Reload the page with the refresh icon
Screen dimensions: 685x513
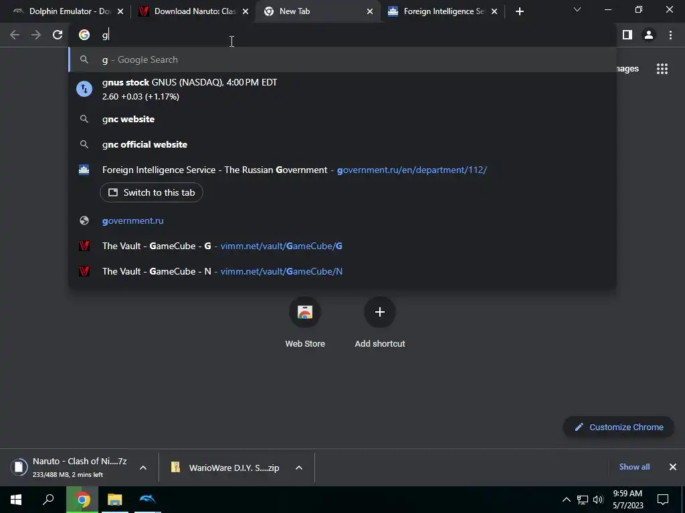point(58,35)
